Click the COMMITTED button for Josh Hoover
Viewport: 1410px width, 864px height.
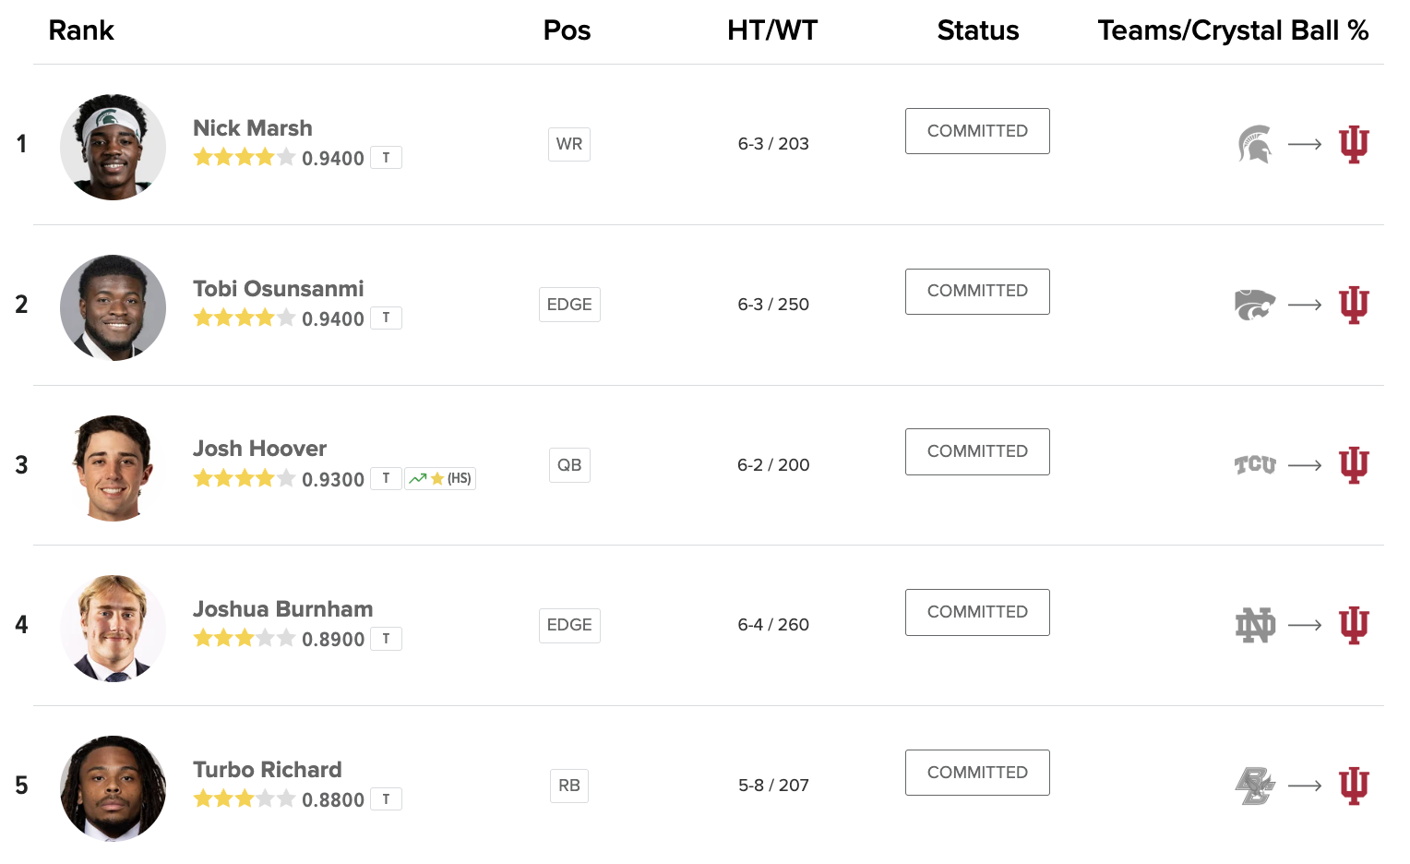coord(977,451)
